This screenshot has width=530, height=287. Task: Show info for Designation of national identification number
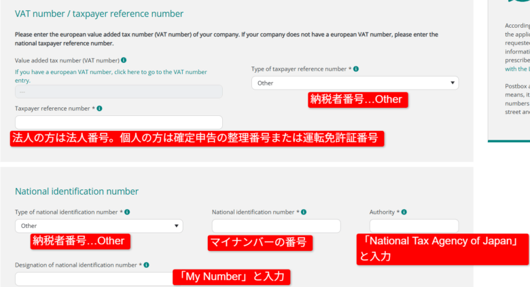pos(146,265)
